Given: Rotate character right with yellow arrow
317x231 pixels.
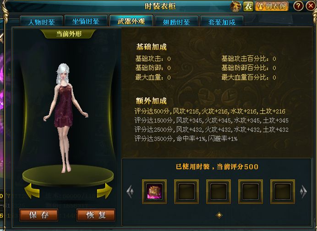Looking at the screenshot, I should 104,191.
